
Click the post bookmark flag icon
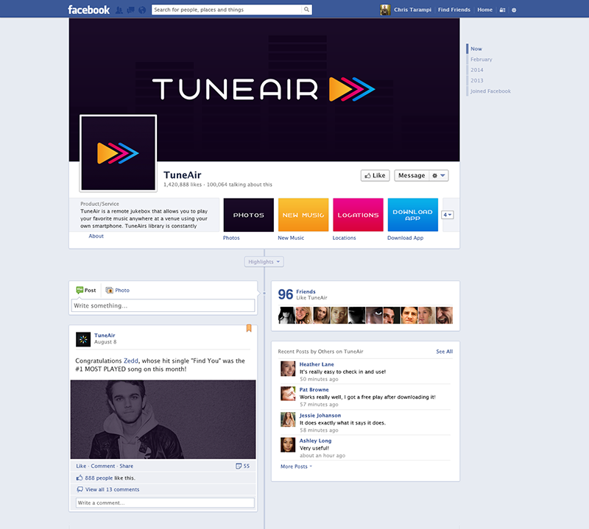tap(249, 328)
